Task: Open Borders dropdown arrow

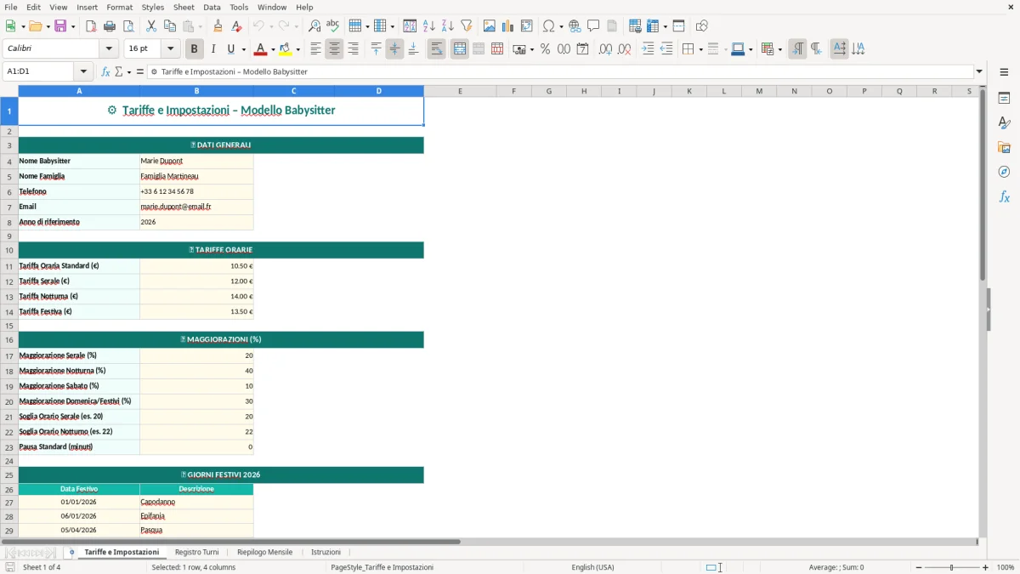Action: click(x=700, y=49)
